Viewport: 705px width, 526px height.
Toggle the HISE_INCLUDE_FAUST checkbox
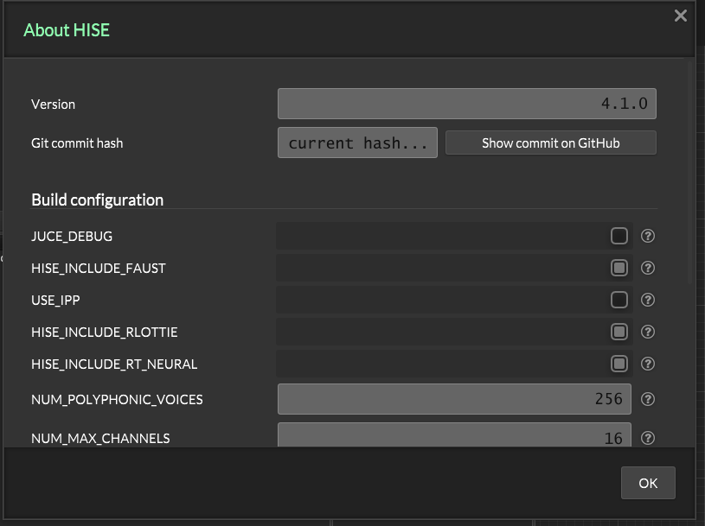tap(618, 268)
